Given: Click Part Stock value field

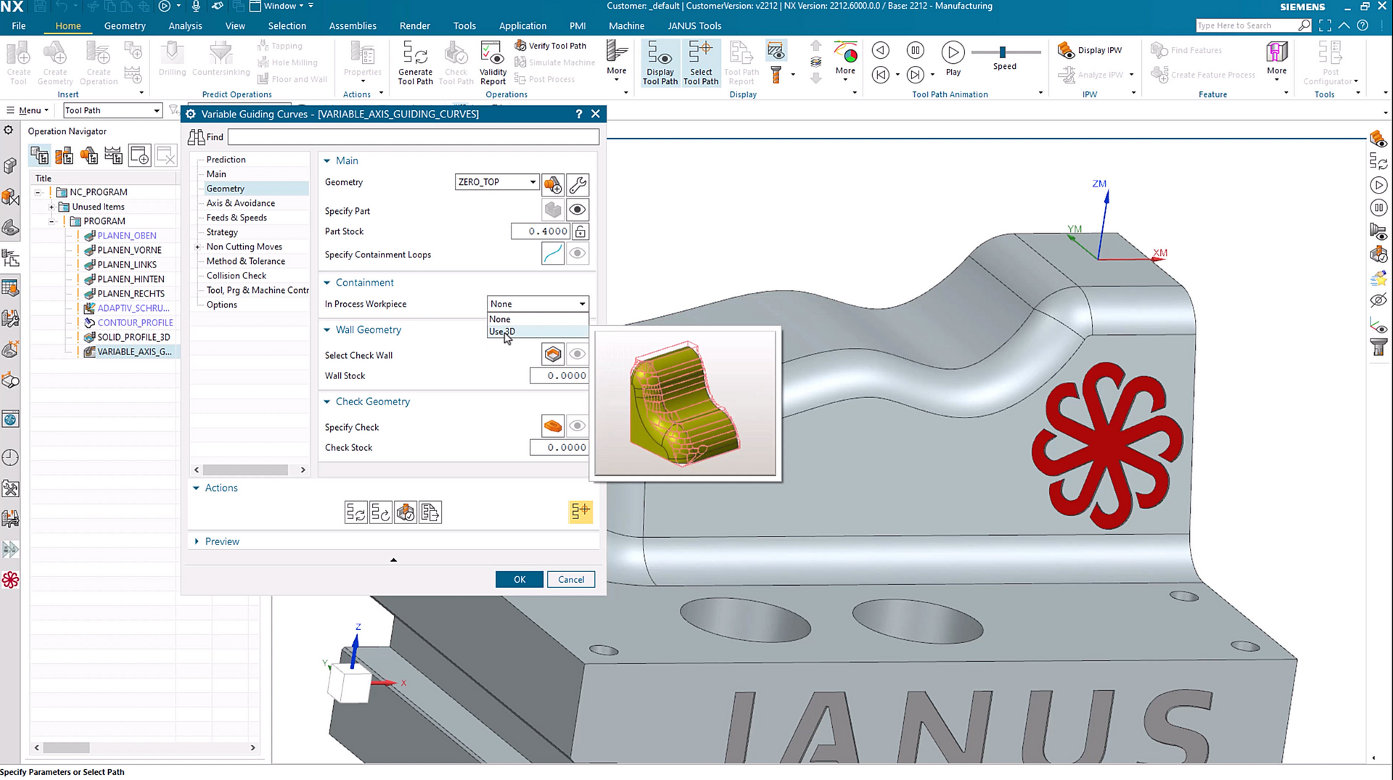Looking at the screenshot, I should click(x=541, y=231).
